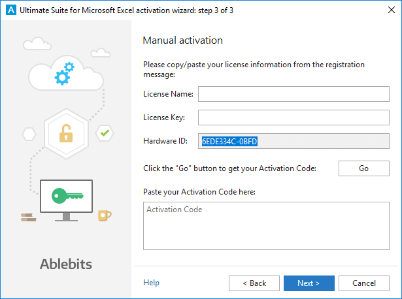This screenshot has width=402, height=299.
Task: Click inside the Activation Code text box
Action: coord(266,226)
